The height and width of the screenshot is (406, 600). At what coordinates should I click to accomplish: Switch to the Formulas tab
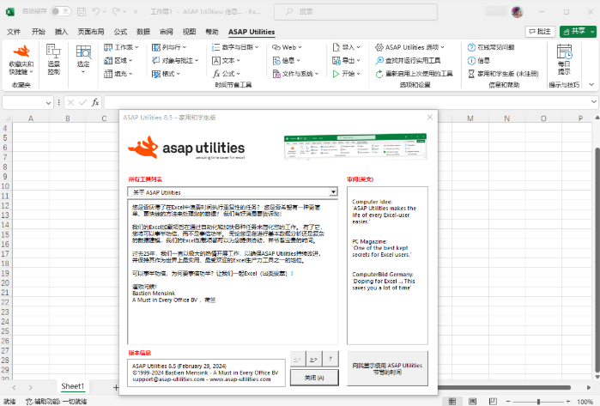[x=120, y=32]
